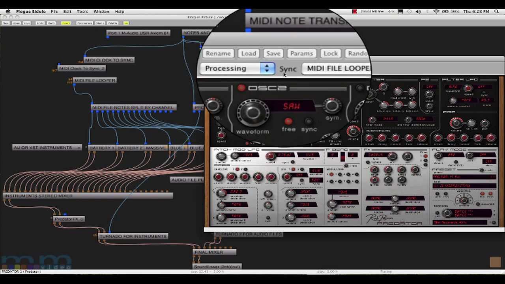Select the Soundflower (2ch)(out) node

(x=217, y=267)
